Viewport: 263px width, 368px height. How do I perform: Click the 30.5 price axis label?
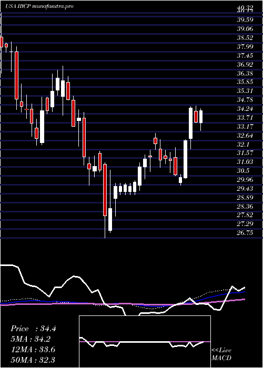[x=243, y=171]
